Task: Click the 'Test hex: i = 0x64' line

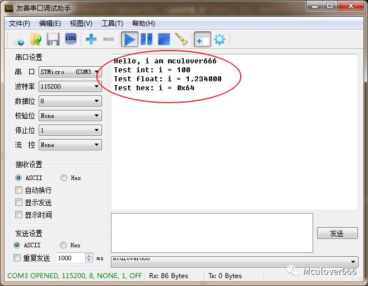Action: pos(154,87)
